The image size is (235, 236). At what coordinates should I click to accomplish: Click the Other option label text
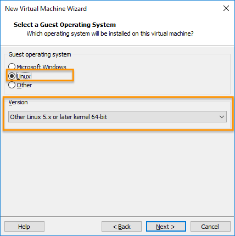coord(24,85)
